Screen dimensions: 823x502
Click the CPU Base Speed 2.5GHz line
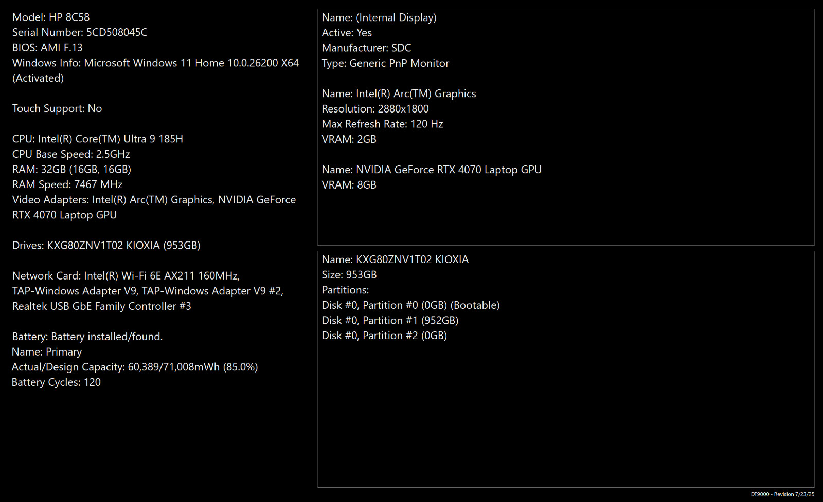71,154
